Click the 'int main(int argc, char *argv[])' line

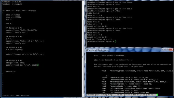point(19,11)
